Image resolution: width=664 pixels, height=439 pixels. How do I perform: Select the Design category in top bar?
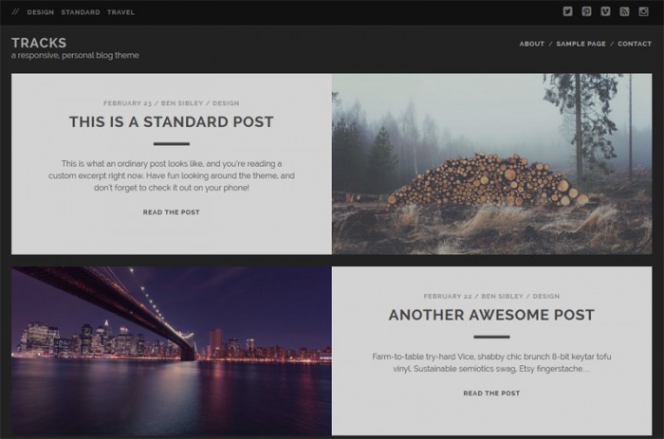pos(41,12)
